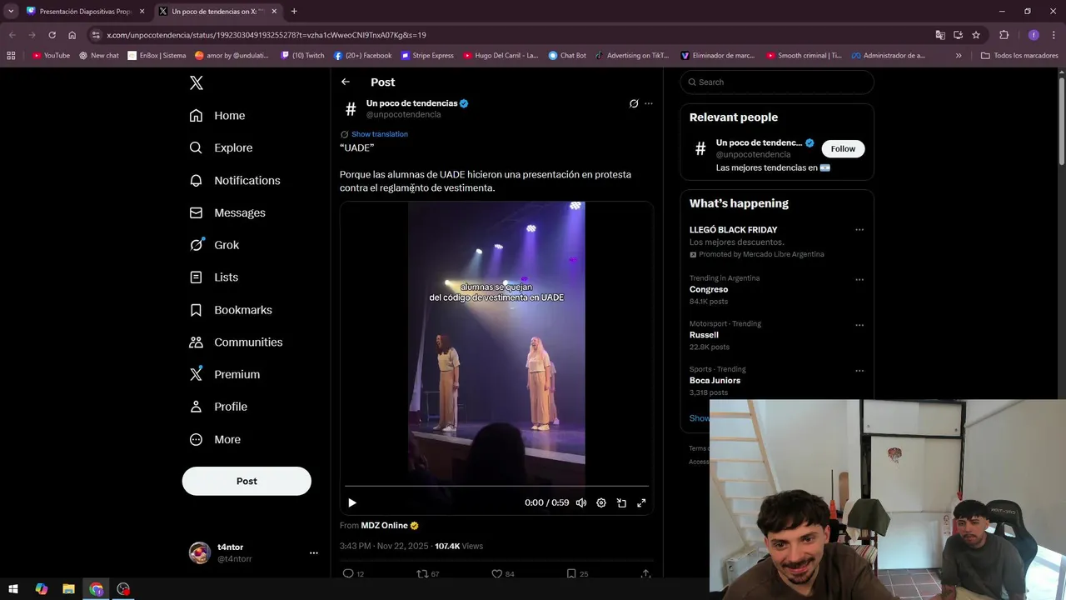Show translation of the post

[380, 134]
